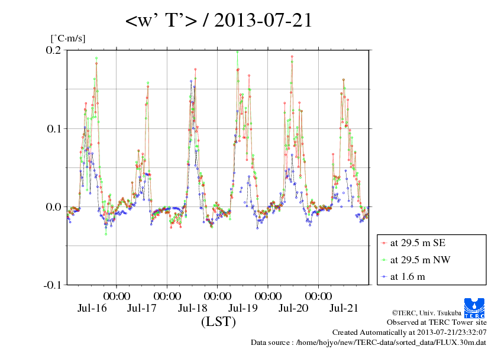Click the chart title <w' T'> / 2013-07-21
The width and height of the screenshot is (498, 352).
click(219, 20)
